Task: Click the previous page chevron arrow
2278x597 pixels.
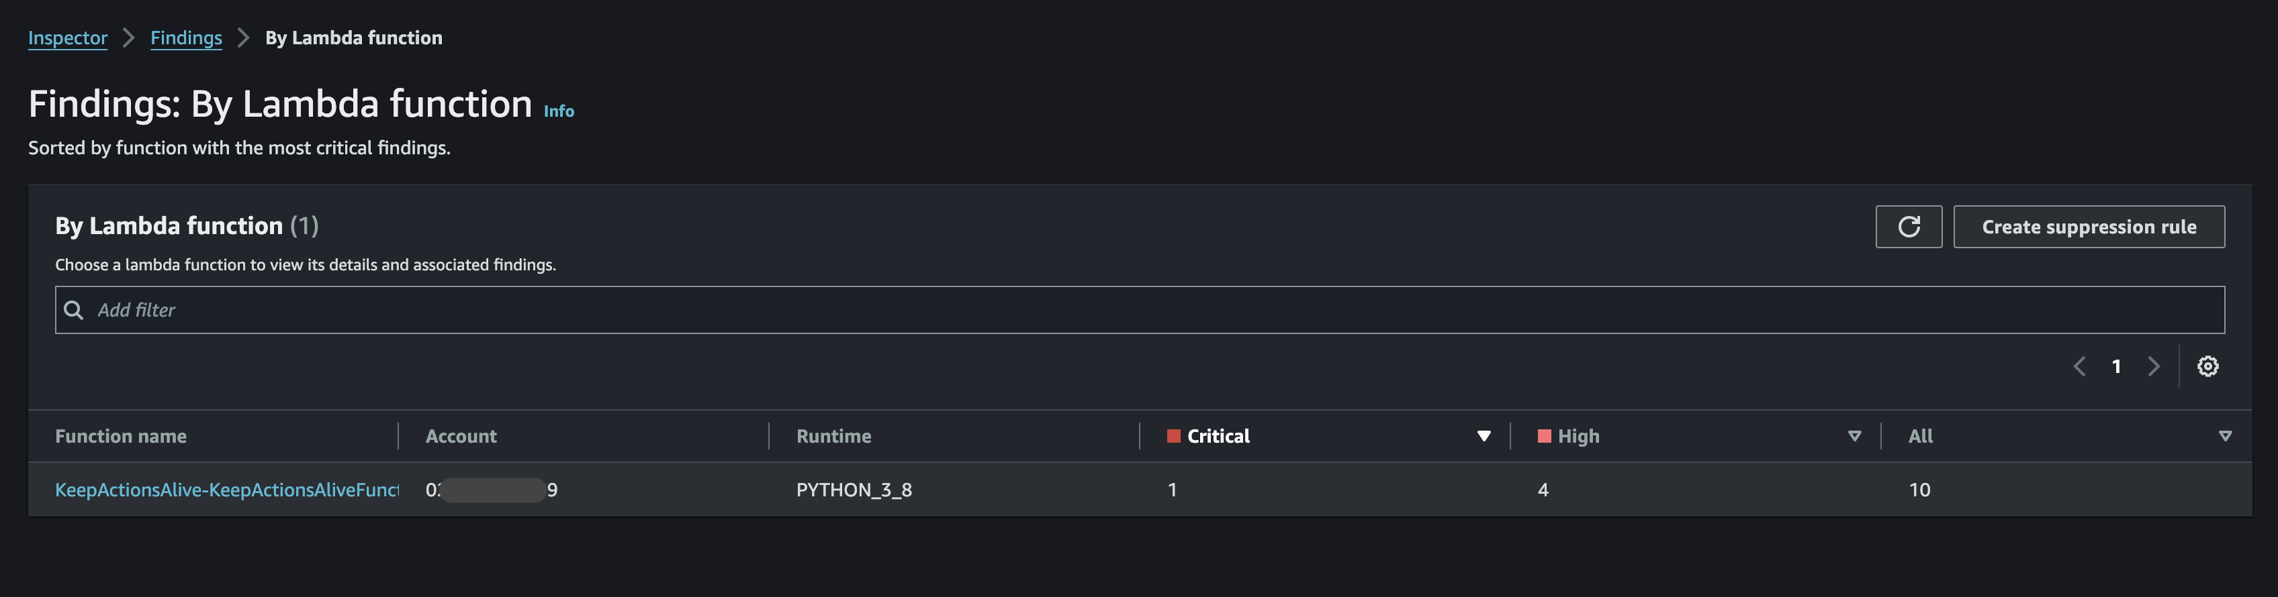Action: pyautogui.click(x=2079, y=366)
